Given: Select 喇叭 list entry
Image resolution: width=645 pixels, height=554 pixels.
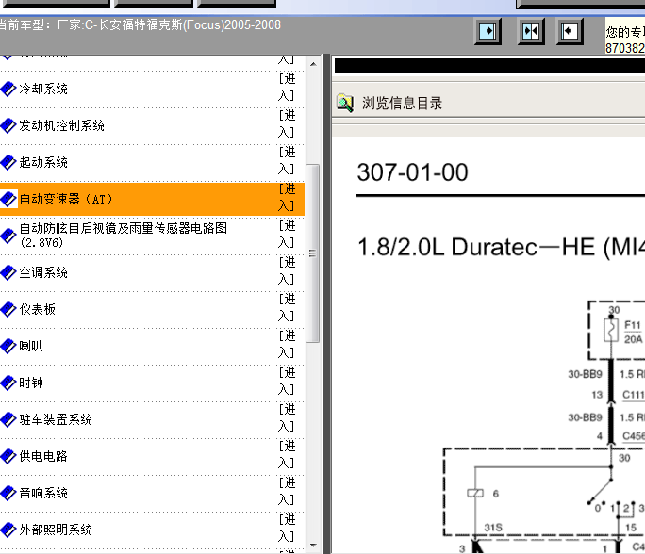Looking at the screenshot, I should click(31, 346).
